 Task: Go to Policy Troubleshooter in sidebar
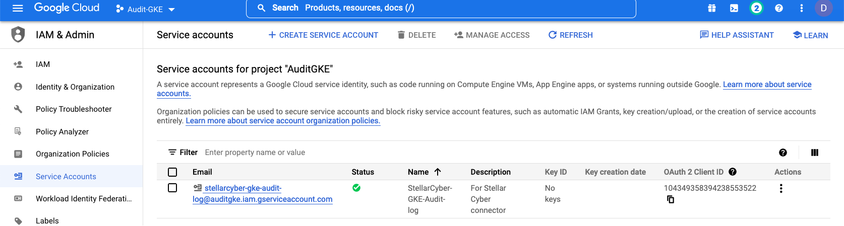point(74,109)
